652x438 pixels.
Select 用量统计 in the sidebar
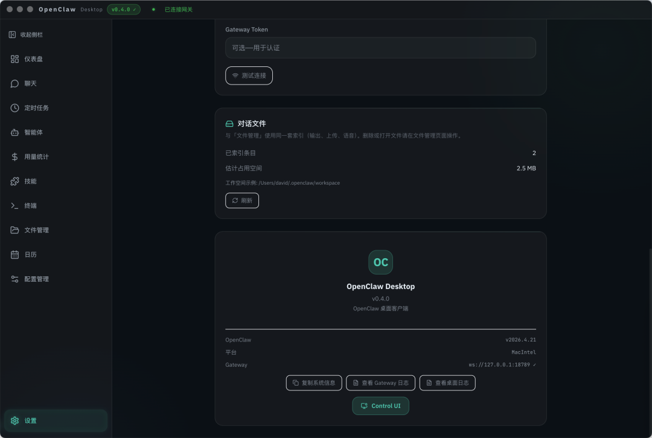(56, 157)
